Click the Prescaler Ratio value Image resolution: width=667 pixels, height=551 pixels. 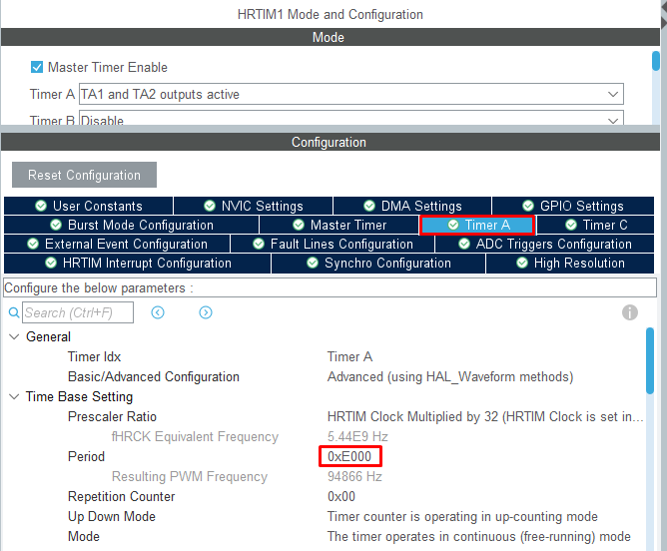pos(485,416)
